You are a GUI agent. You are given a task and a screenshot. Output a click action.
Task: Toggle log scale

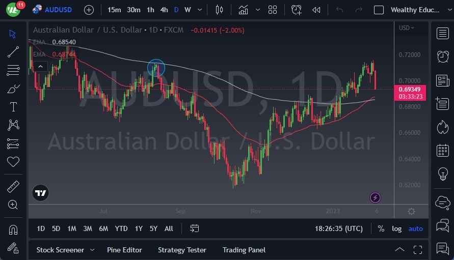pos(396,229)
